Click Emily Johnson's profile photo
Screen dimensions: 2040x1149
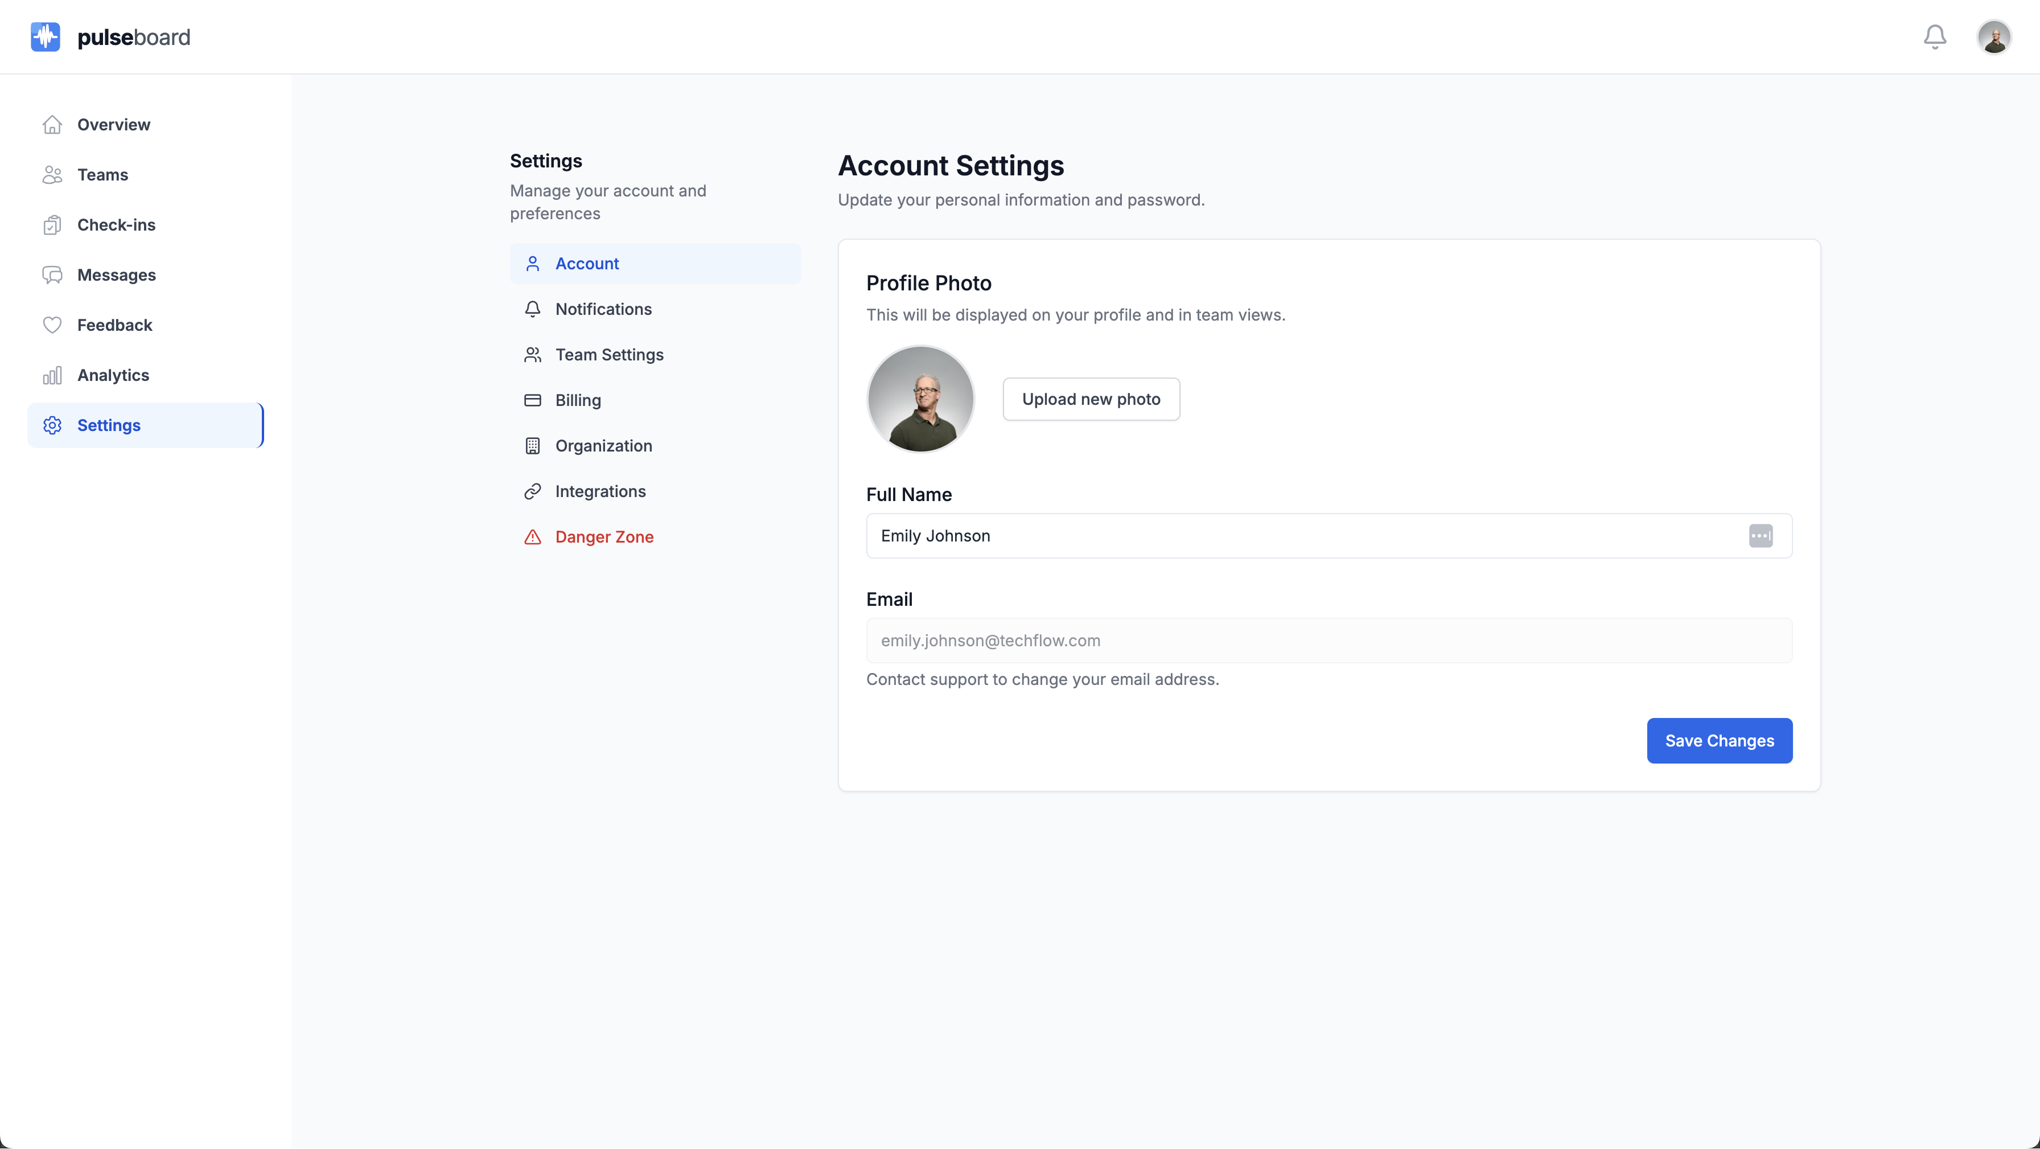click(x=920, y=399)
